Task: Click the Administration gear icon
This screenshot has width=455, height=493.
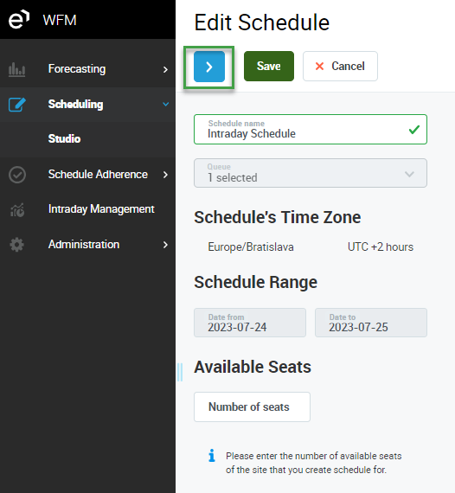Action: coord(17,245)
